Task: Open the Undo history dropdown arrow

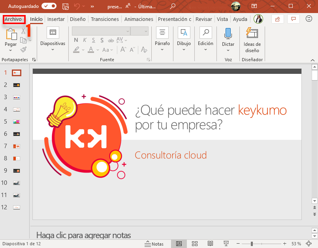Action: pos(84,6)
